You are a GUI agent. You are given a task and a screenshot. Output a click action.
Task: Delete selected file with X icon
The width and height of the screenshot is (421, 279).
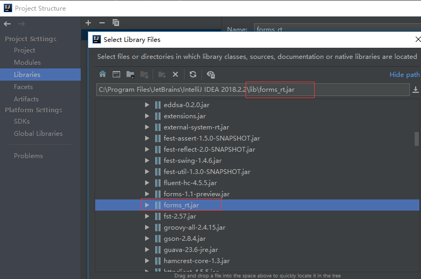click(175, 74)
